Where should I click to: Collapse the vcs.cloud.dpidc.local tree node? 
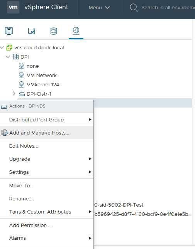pos(2,47)
